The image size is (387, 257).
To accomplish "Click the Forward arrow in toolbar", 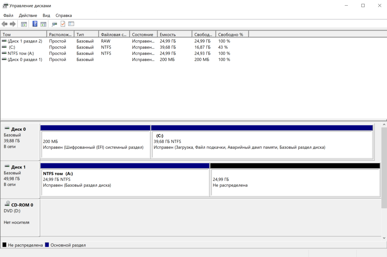I will (x=13, y=24).
